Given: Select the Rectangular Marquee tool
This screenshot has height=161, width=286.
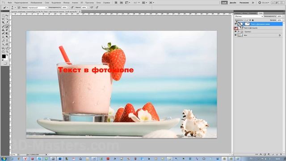Looking at the screenshot, I should tap(3, 16).
